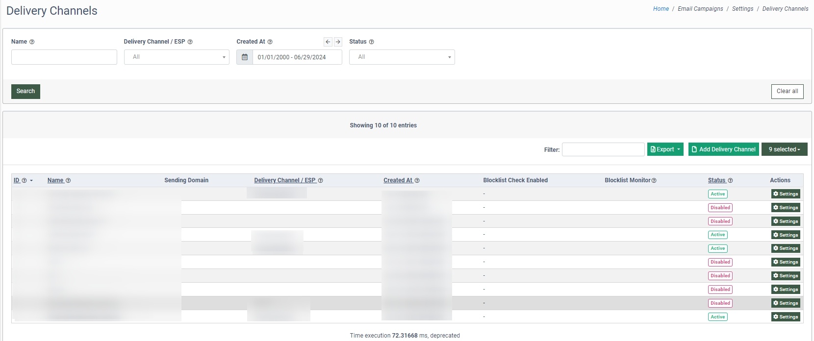Click the help icon beside Status filter label
Viewport: 814px width, 341px height.
[371, 42]
